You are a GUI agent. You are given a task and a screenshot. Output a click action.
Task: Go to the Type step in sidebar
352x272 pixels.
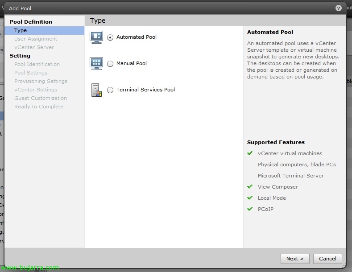click(21, 30)
